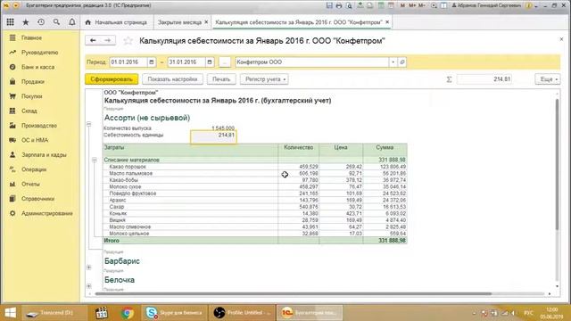
Task: Open the Еще dropdown menu
Action: tap(548, 79)
